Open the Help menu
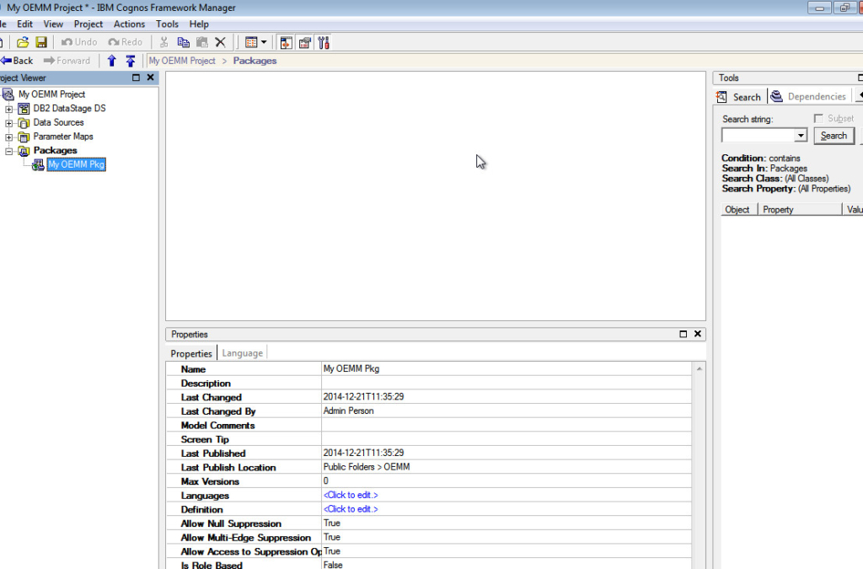 pos(199,24)
